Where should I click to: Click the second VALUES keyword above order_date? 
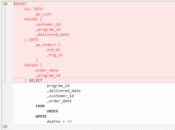(31, 65)
